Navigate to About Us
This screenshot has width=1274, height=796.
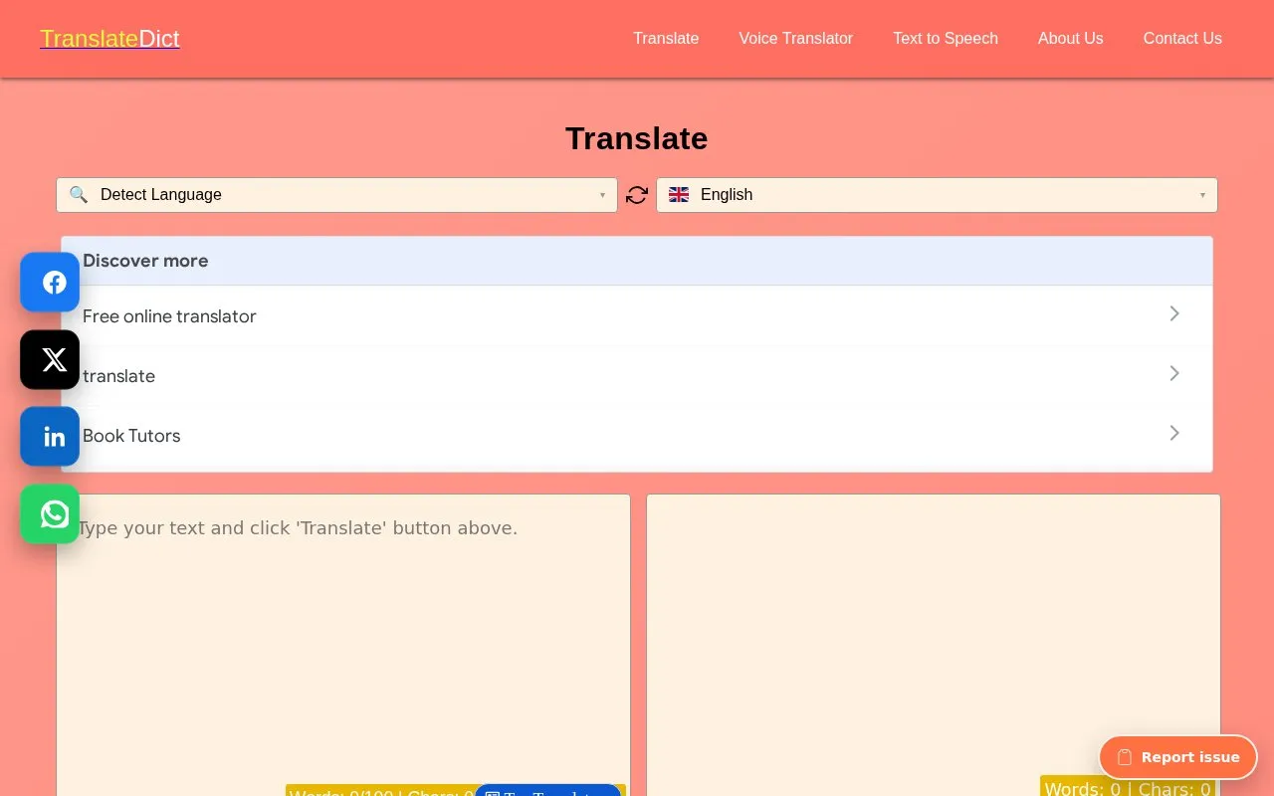(1070, 38)
